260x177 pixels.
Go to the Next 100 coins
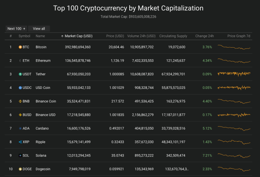pyautogui.click(x=16, y=28)
